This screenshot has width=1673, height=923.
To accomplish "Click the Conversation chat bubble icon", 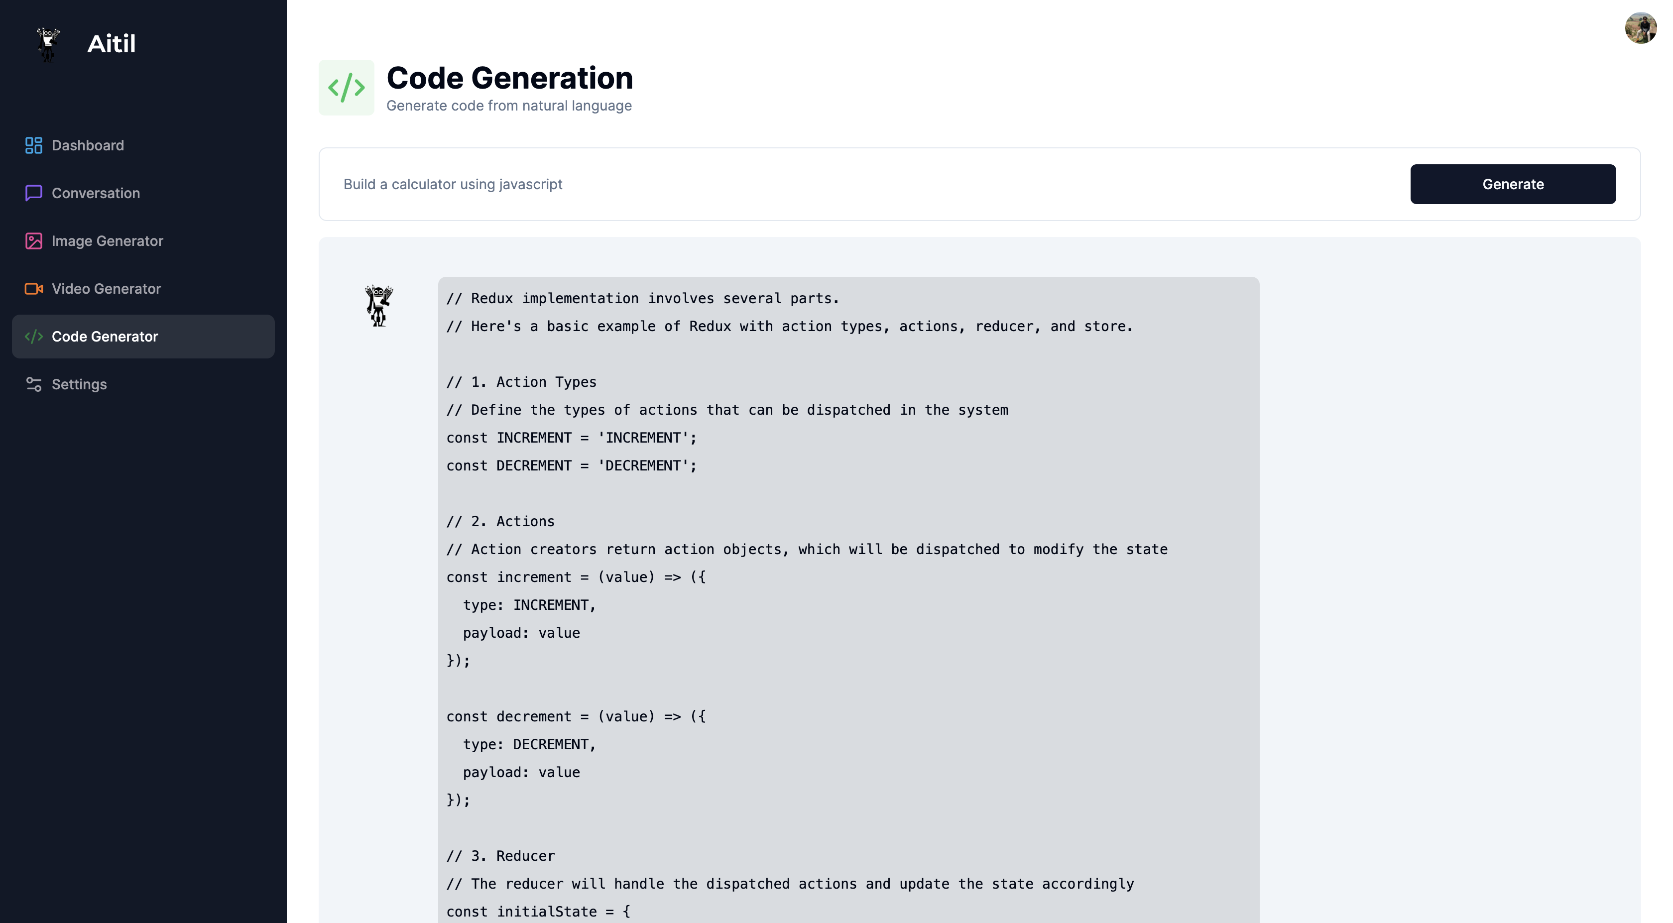I will [34, 193].
